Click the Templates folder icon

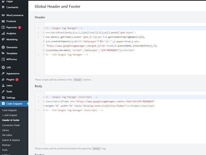(3, 53)
